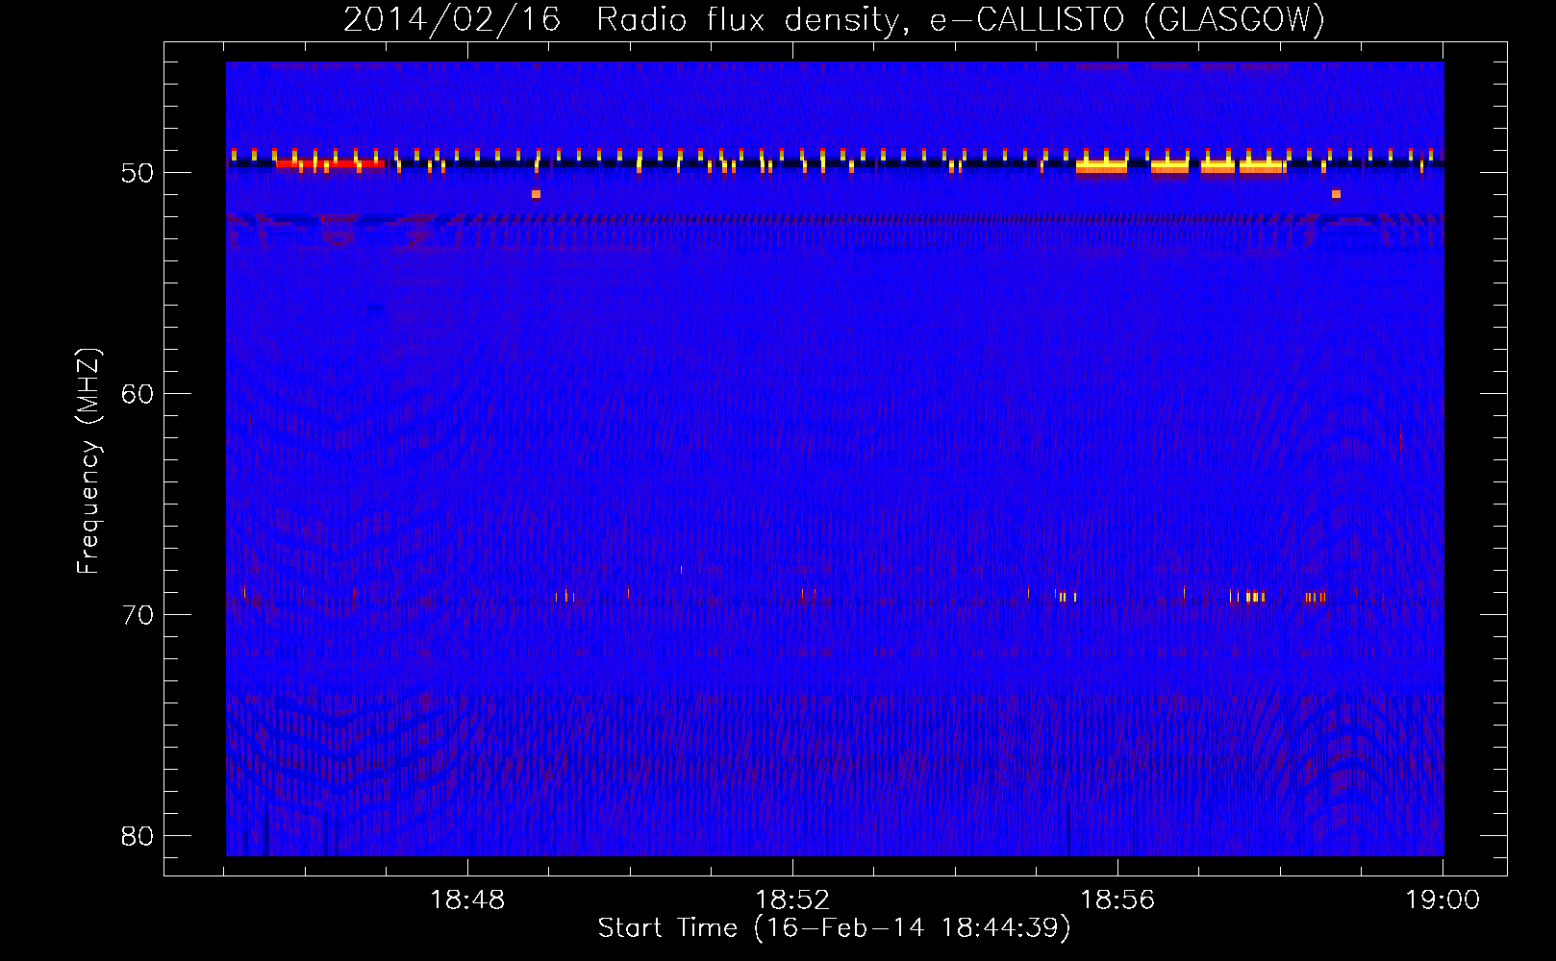
Task: Click the 18:56 time tick label
Action: 1117,900
